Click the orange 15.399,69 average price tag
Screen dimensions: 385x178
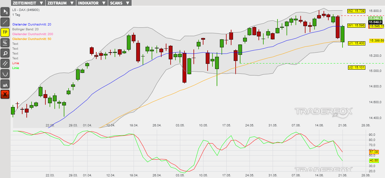(377, 41)
